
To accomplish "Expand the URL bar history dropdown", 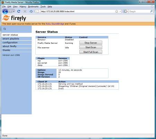I will pos(120,11).
